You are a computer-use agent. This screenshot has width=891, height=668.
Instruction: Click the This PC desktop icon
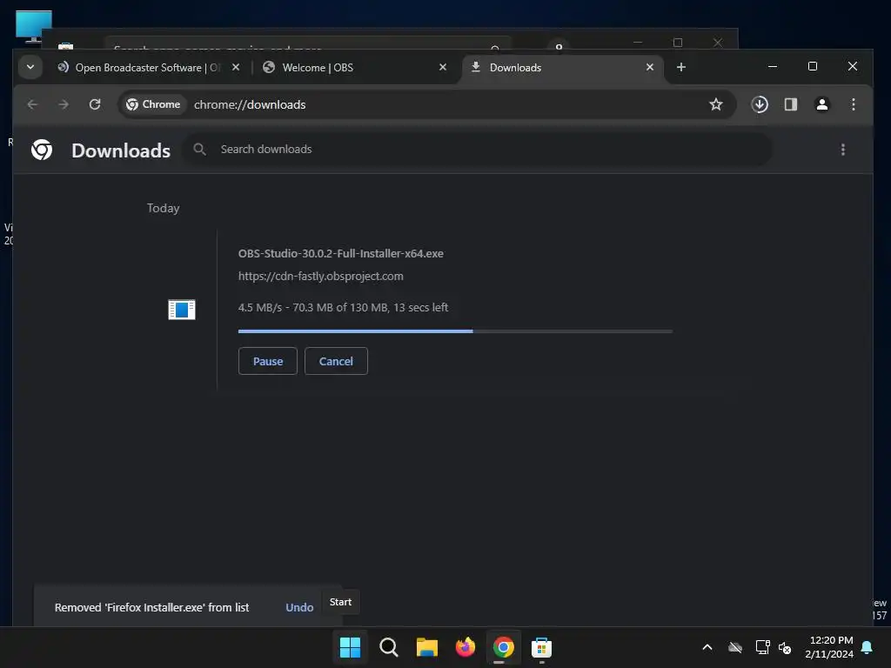point(34,26)
